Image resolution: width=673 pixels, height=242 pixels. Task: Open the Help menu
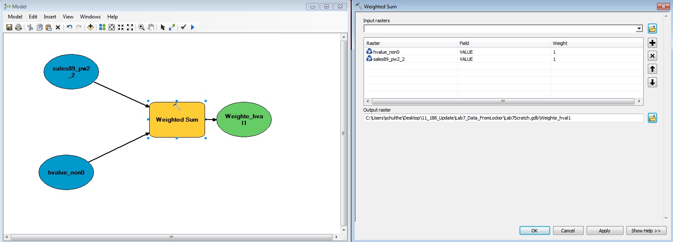pos(112,17)
